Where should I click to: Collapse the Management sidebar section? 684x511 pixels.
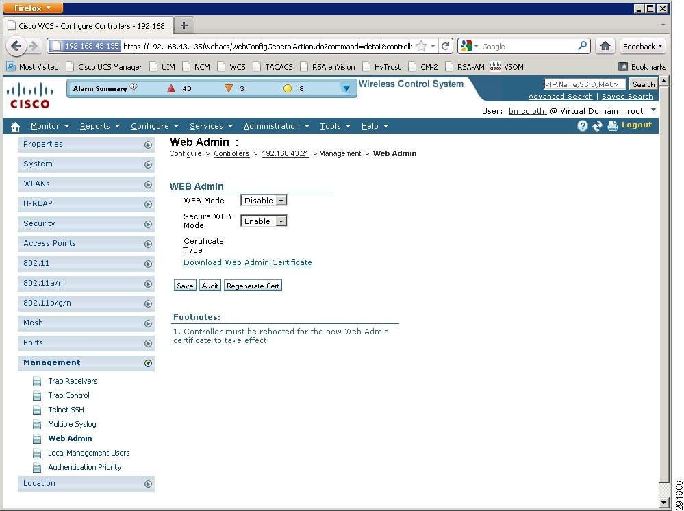[x=149, y=364]
